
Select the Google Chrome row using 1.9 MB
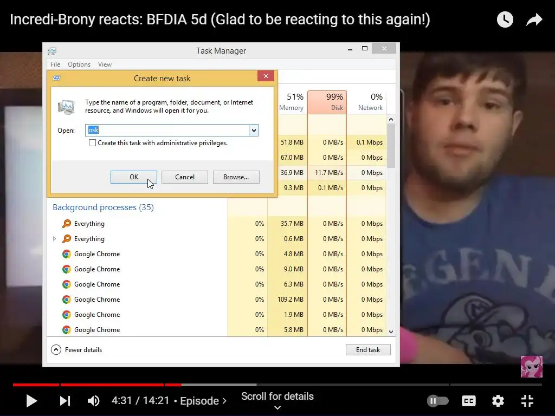[x=217, y=315]
